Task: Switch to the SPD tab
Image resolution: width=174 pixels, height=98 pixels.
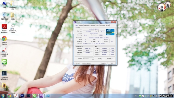Action: pyautogui.click(x=97, y=25)
